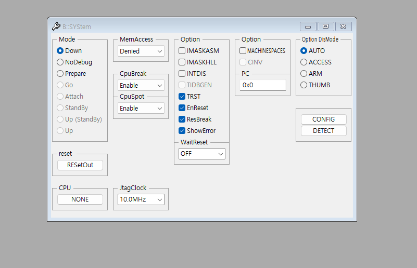
Task: Expand the WaitReset dropdown
Action: click(x=201, y=154)
